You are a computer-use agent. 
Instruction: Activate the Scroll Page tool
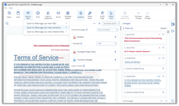tap(102, 15)
